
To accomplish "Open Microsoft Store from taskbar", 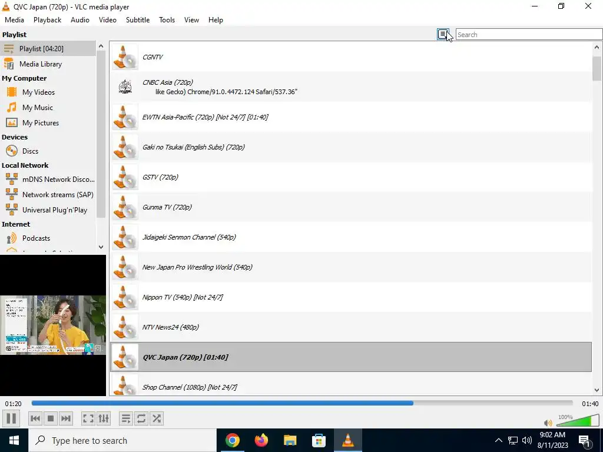I will tap(319, 440).
